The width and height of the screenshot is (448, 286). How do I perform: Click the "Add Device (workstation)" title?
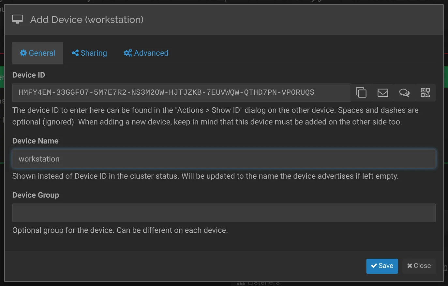[87, 20]
